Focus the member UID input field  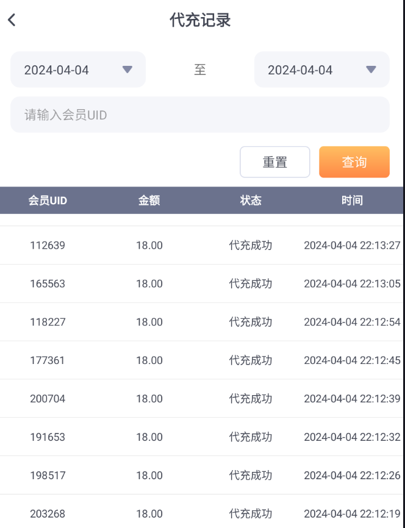pos(199,115)
